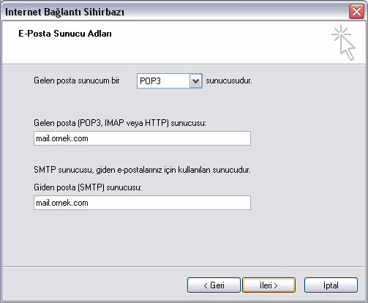Focus the Gelen posta server input field
Viewport: 368px width, 303px height.
pos(142,138)
